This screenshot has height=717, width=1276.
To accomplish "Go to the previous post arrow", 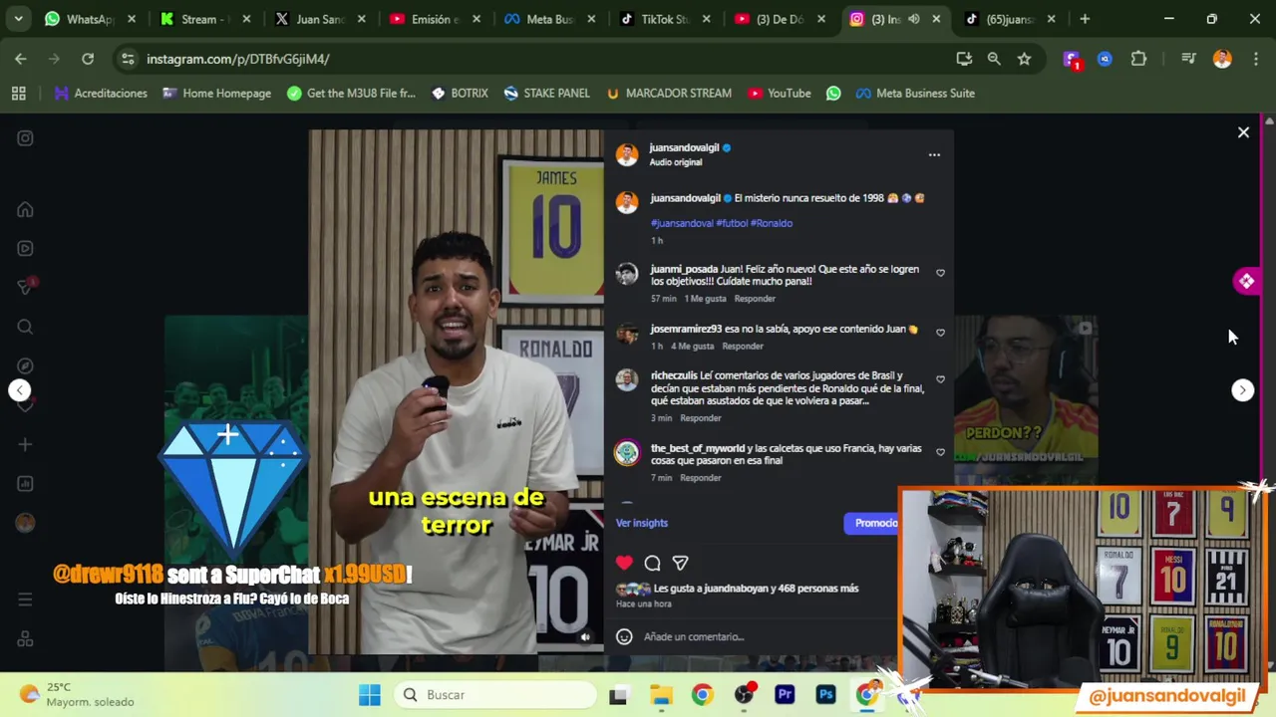I will tap(20, 390).
